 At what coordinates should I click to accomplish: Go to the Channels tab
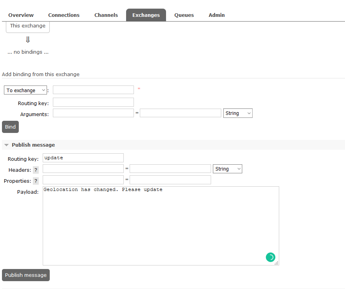pos(106,15)
